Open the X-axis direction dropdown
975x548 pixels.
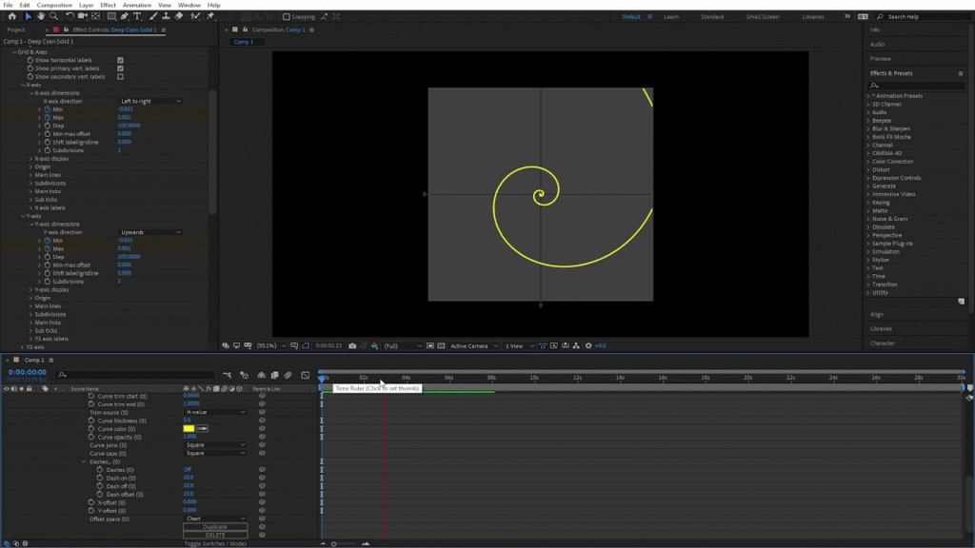149,101
